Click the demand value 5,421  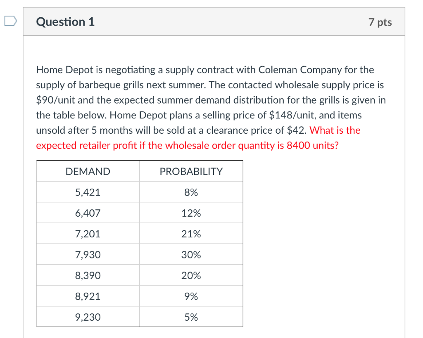[88, 192]
